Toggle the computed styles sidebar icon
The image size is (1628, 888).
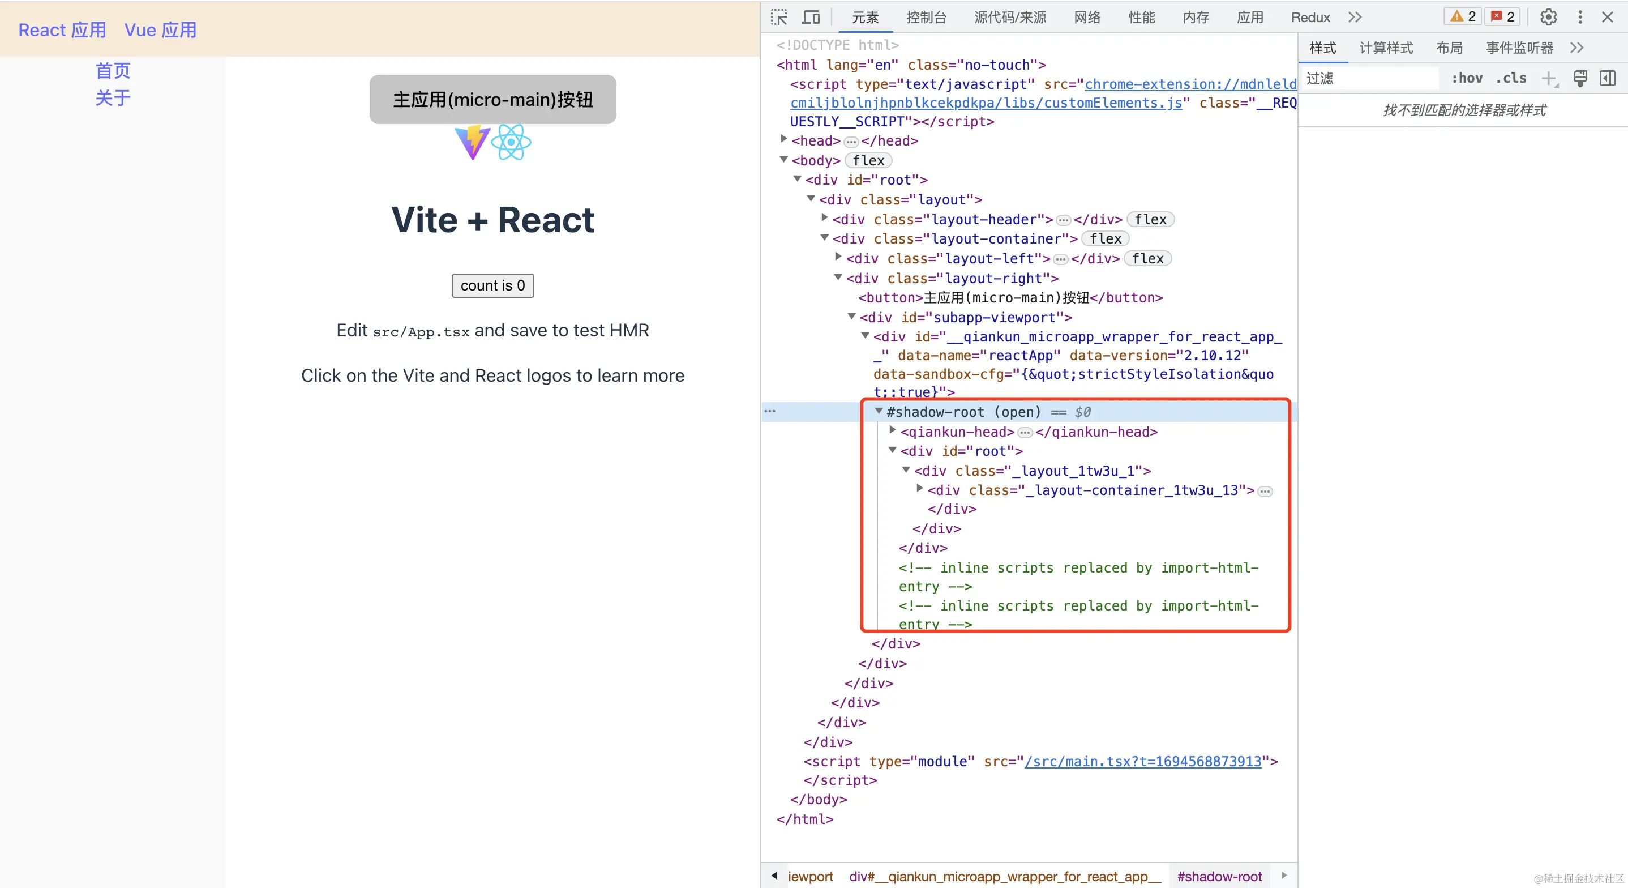(1607, 78)
